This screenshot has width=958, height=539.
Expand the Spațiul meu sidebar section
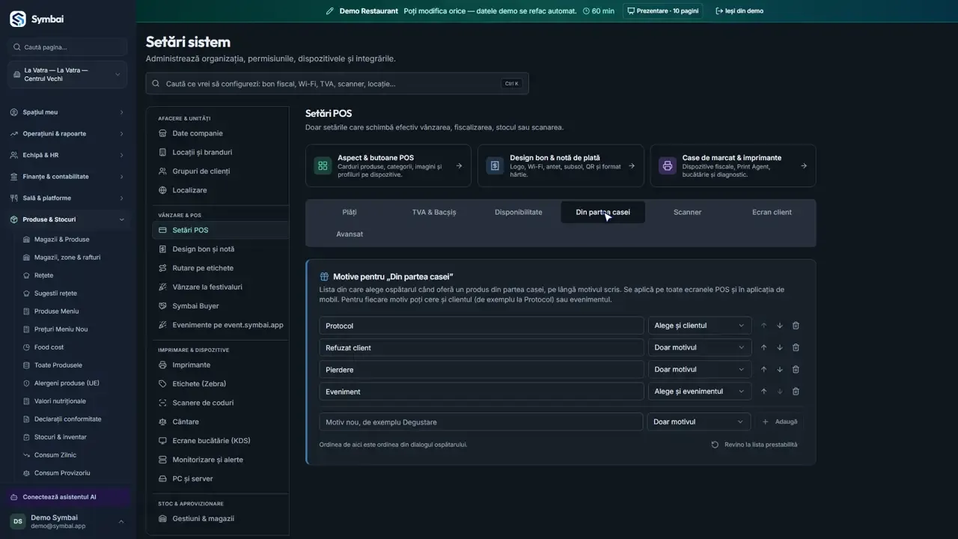tap(68, 112)
